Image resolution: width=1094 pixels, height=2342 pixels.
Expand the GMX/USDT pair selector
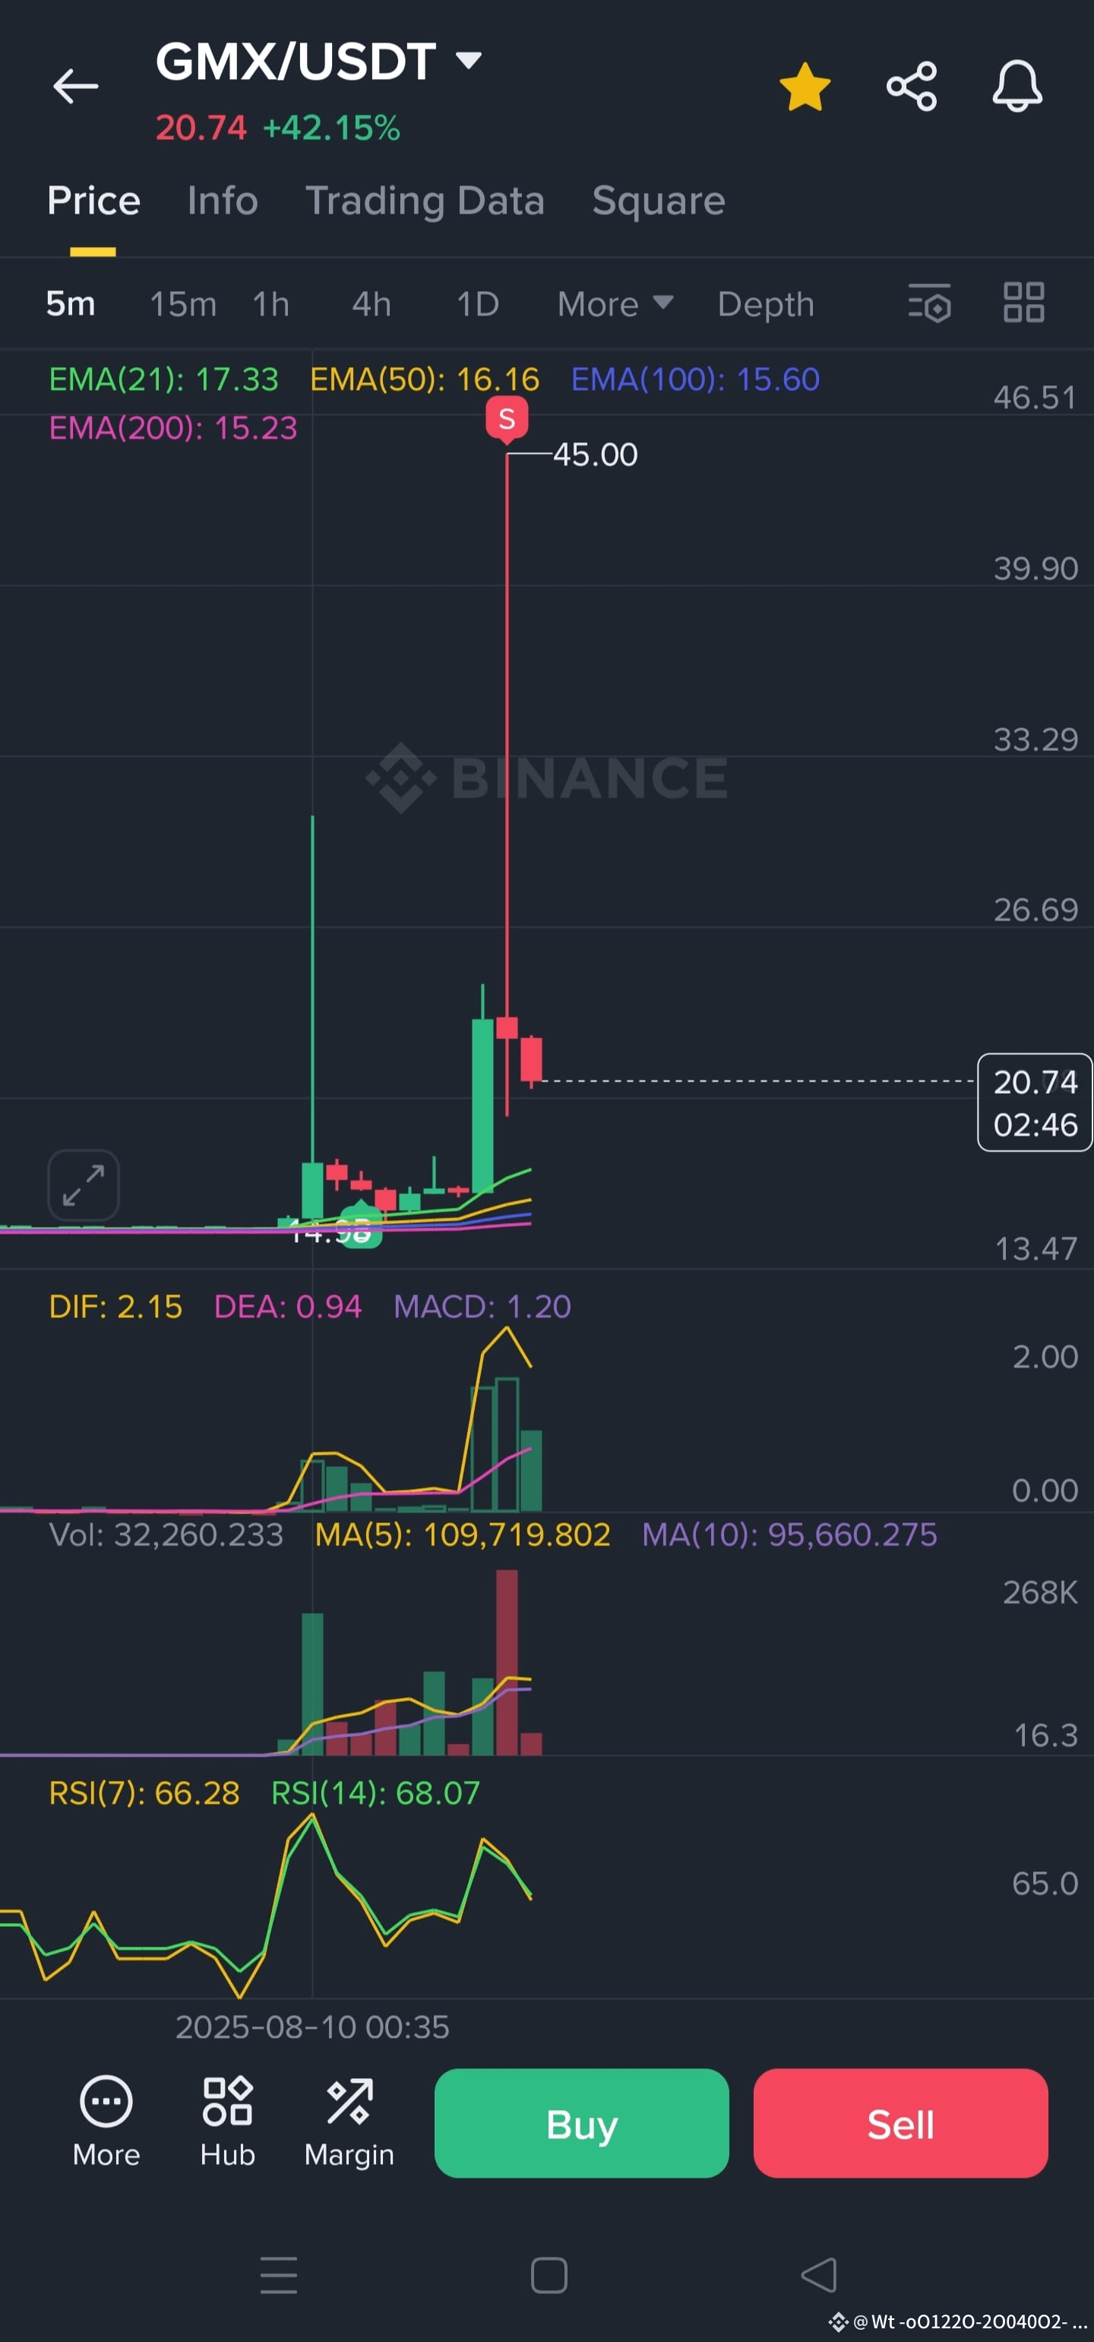(318, 62)
